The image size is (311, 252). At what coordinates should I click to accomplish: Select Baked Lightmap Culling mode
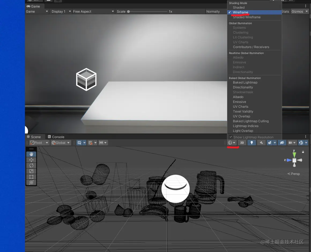coord(254,121)
